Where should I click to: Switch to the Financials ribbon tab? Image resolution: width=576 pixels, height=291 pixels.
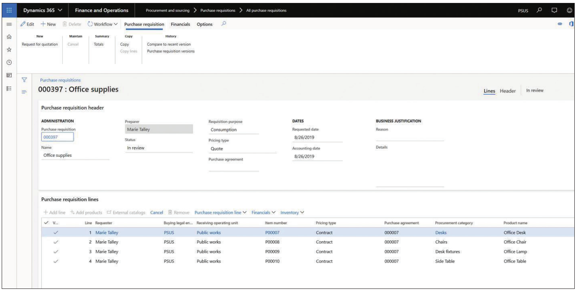click(181, 24)
